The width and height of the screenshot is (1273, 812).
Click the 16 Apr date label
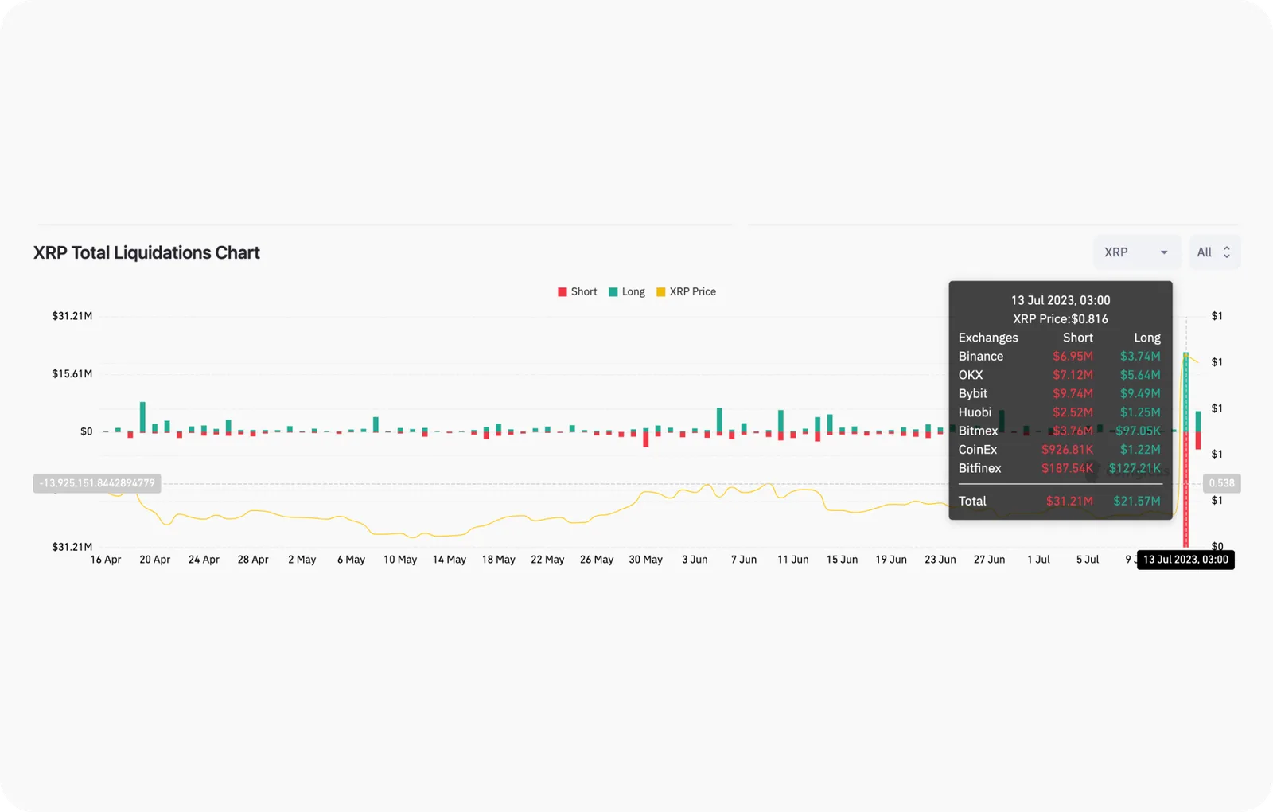coord(106,560)
